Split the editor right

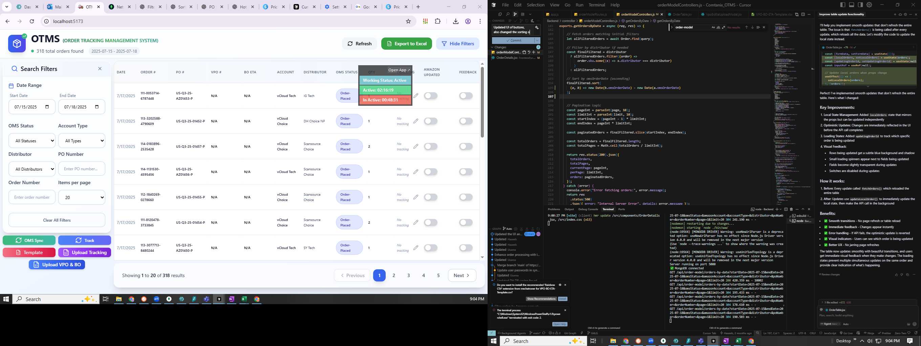point(804,15)
